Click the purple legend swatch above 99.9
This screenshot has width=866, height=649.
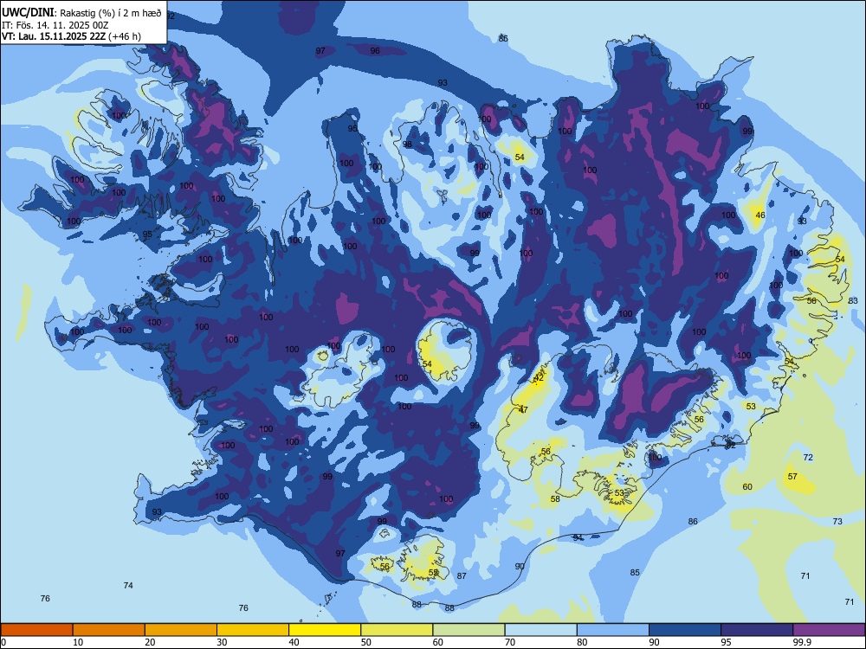[829, 630]
